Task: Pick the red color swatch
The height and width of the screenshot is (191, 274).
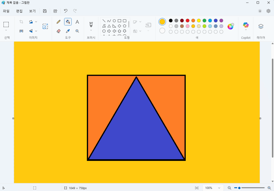Action: click(x=188, y=21)
